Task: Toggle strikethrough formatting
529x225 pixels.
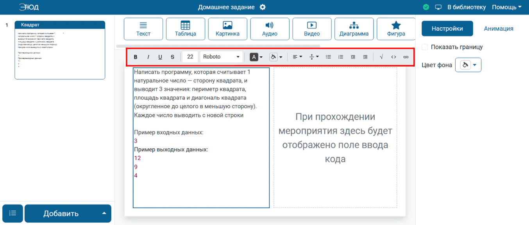Action: (x=172, y=57)
